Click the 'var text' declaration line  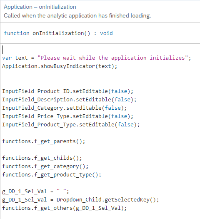pos(97,58)
